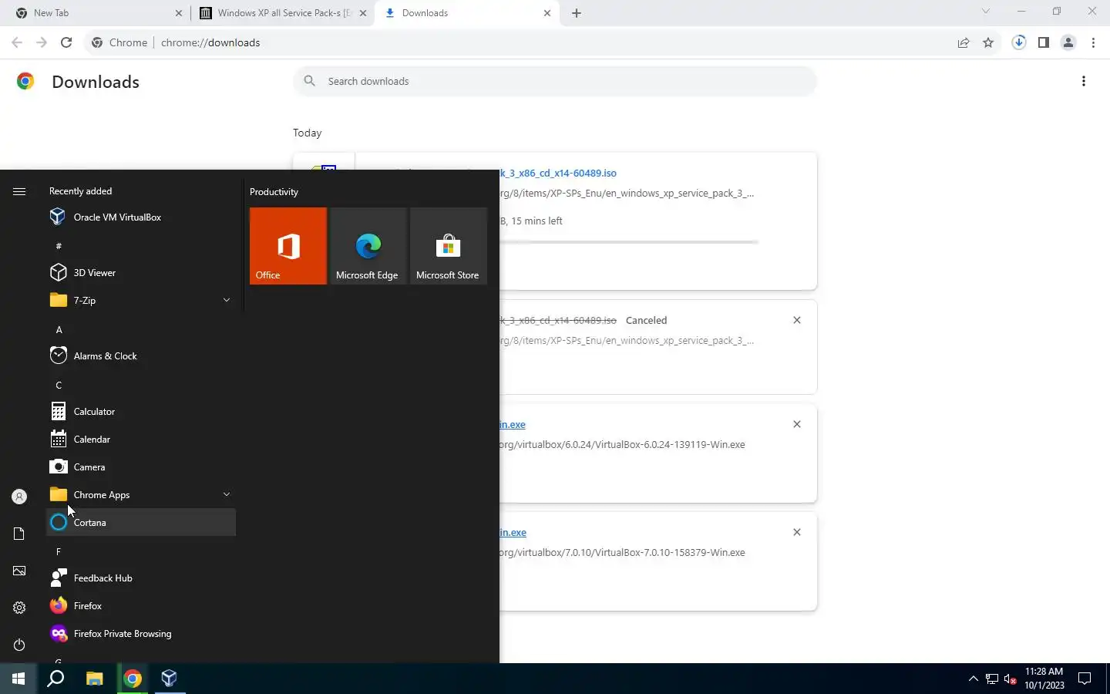Open the in-progress x14-60489.iso download link

click(558, 173)
